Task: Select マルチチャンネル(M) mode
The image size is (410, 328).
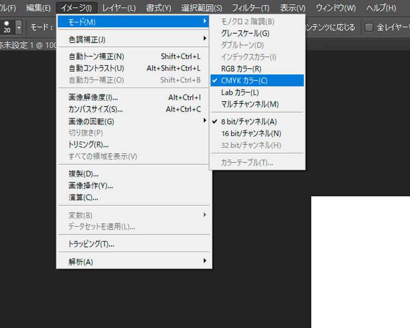Action: [250, 104]
